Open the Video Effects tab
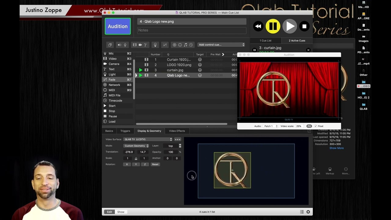 click(177, 131)
